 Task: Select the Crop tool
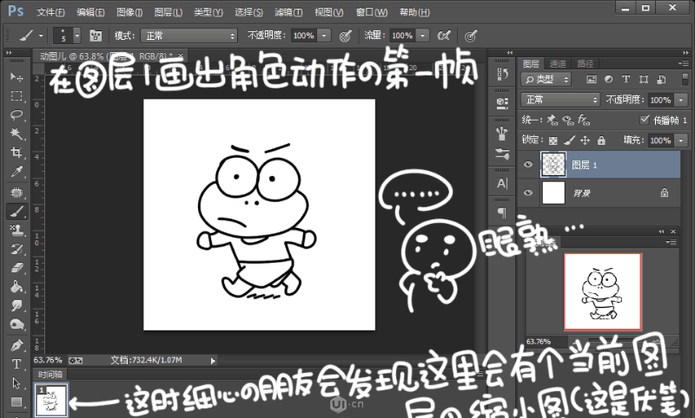click(x=17, y=153)
